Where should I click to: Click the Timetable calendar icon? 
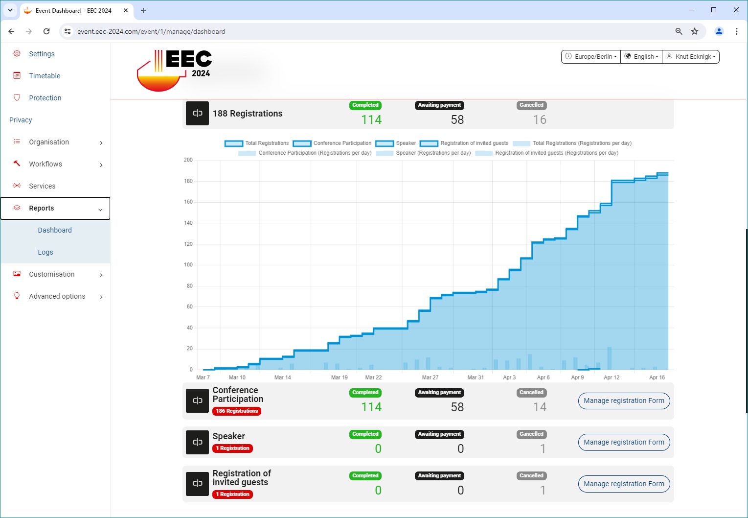pyautogui.click(x=17, y=75)
